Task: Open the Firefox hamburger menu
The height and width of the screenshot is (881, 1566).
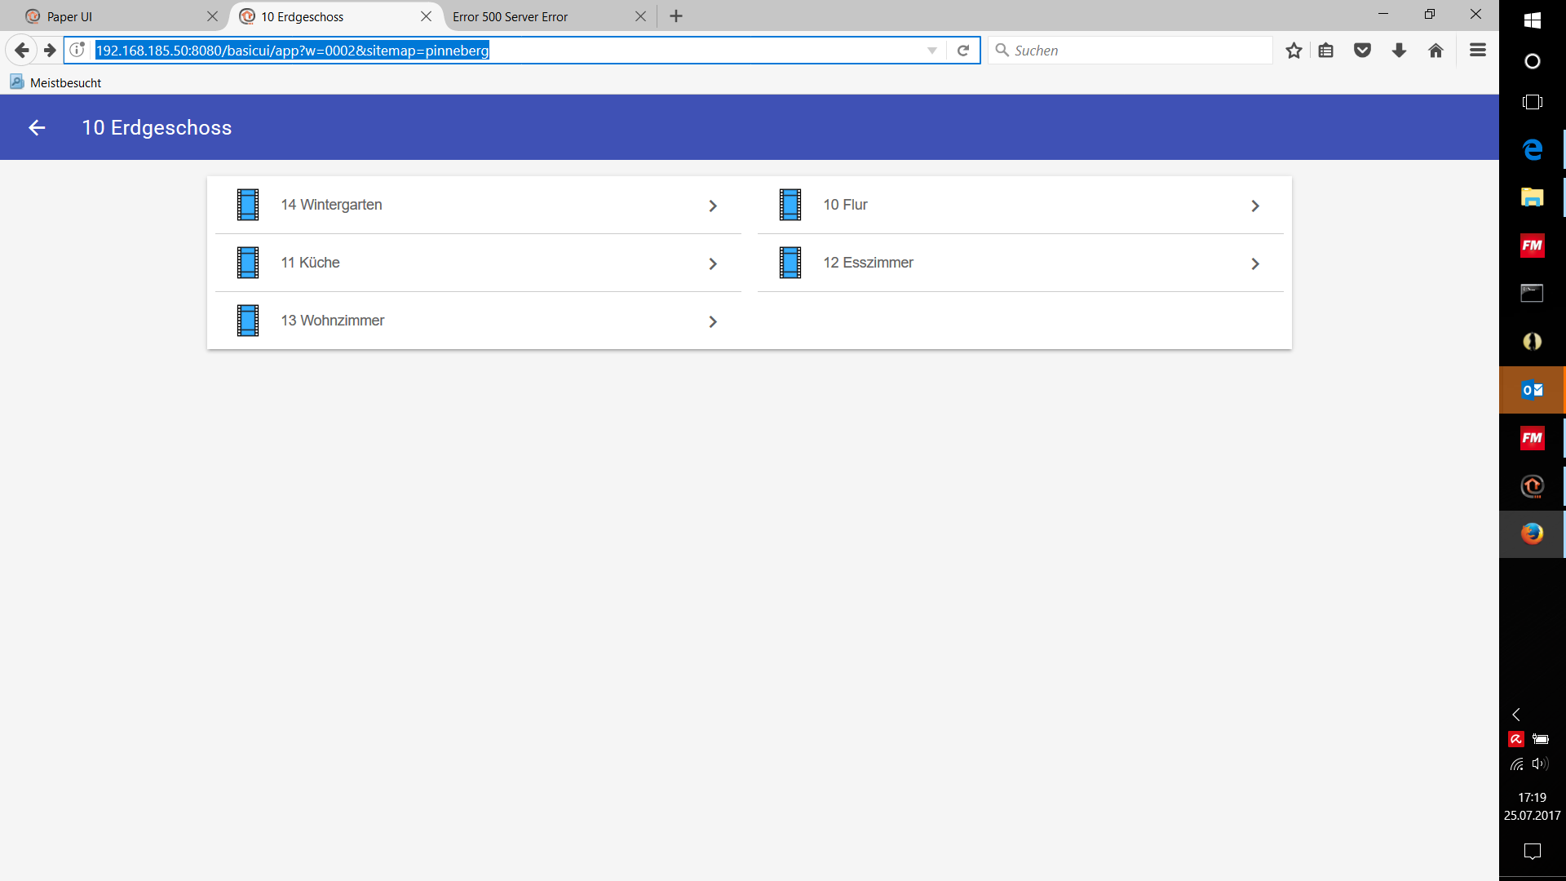Action: [x=1477, y=51]
